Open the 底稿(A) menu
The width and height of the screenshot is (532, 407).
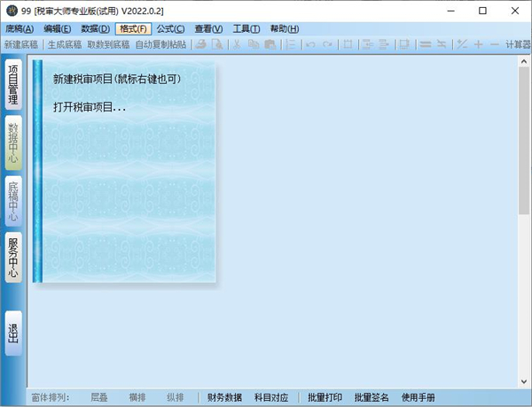(20, 29)
